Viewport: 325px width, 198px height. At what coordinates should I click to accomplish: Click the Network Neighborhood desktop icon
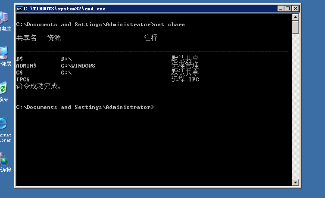5,56
